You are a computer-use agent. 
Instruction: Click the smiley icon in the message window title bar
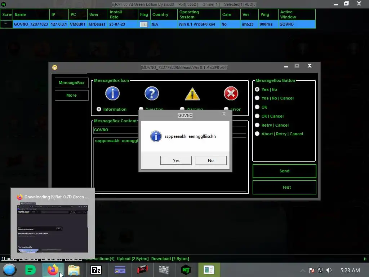tap(55, 67)
